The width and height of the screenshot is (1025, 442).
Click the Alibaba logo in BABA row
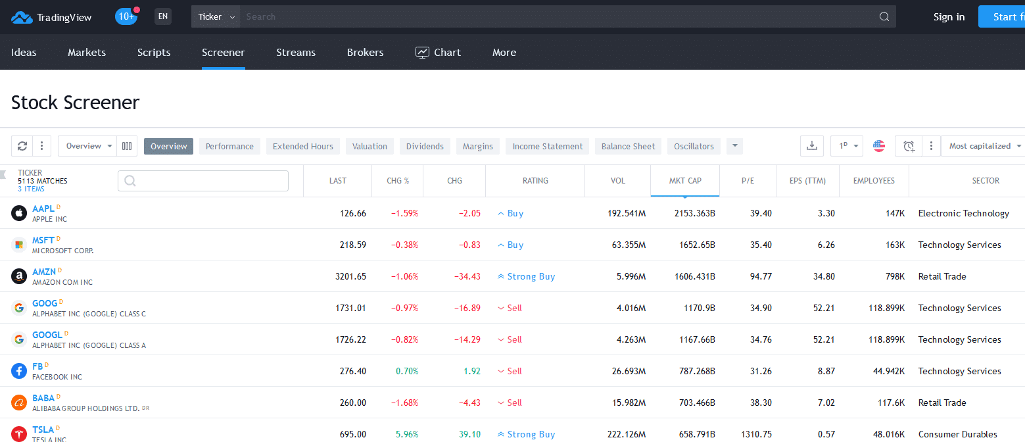tap(19, 403)
